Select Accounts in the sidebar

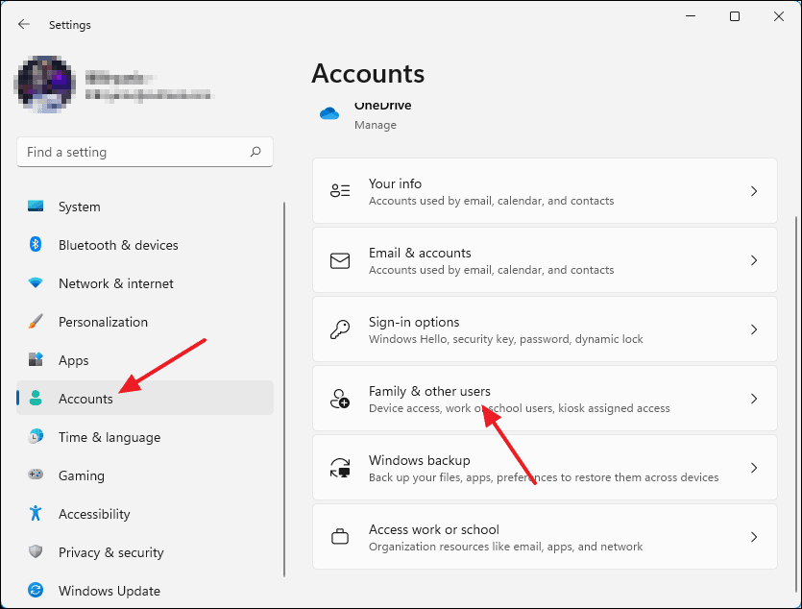(x=145, y=398)
